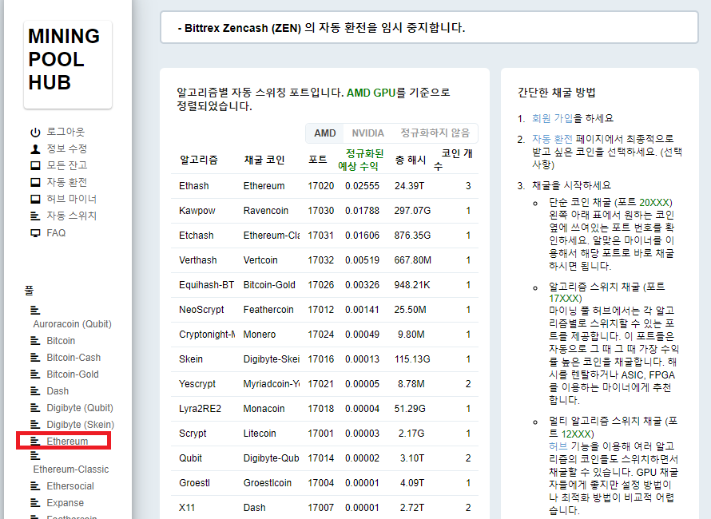711x519 pixels.
Task: Click the list icon beside Expanse
Action: click(x=35, y=503)
